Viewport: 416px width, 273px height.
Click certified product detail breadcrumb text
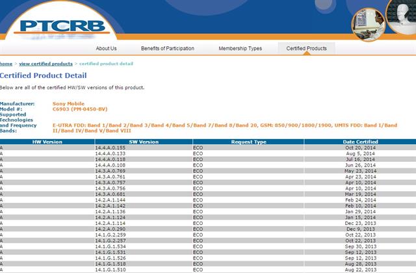(106, 64)
